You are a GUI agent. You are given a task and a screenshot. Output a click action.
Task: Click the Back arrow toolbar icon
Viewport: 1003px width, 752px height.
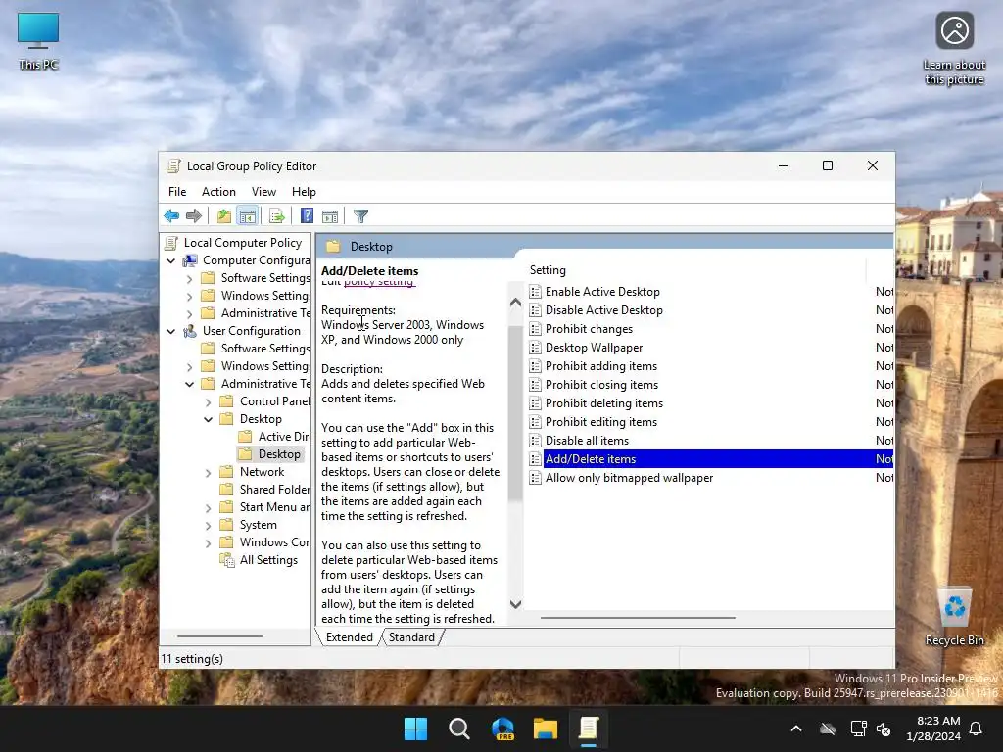pos(171,216)
